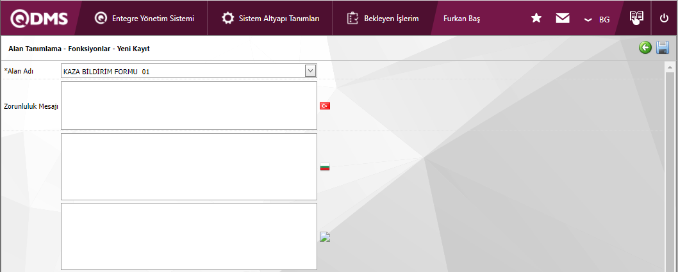The height and width of the screenshot is (272, 678).
Task: Click the scrollbar up arrow
Action: pyautogui.click(x=670, y=68)
